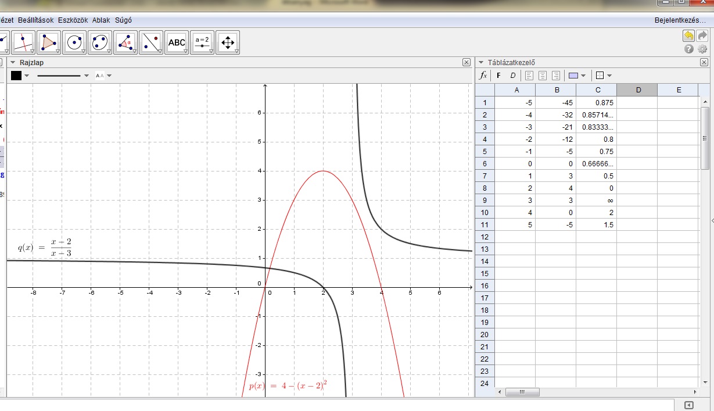The width and height of the screenshot is (714, 411).
Task: Toggle italic (D) formatting in spreadsheet
Action: coord(512,75)
